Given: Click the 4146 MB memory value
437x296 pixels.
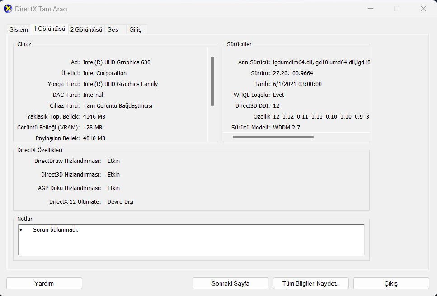Looking at the screenshot, I should pos(94,117).
